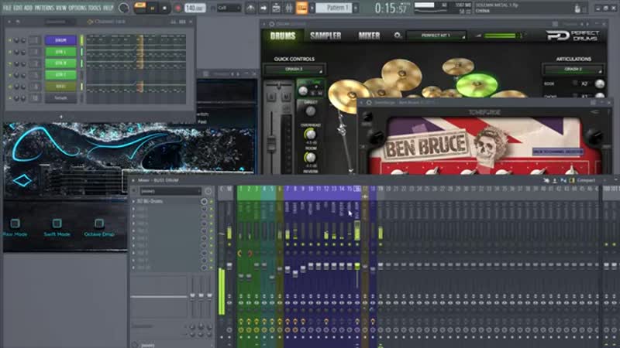Switch to Perfect Drums MIXER tab

pos(369,36)
